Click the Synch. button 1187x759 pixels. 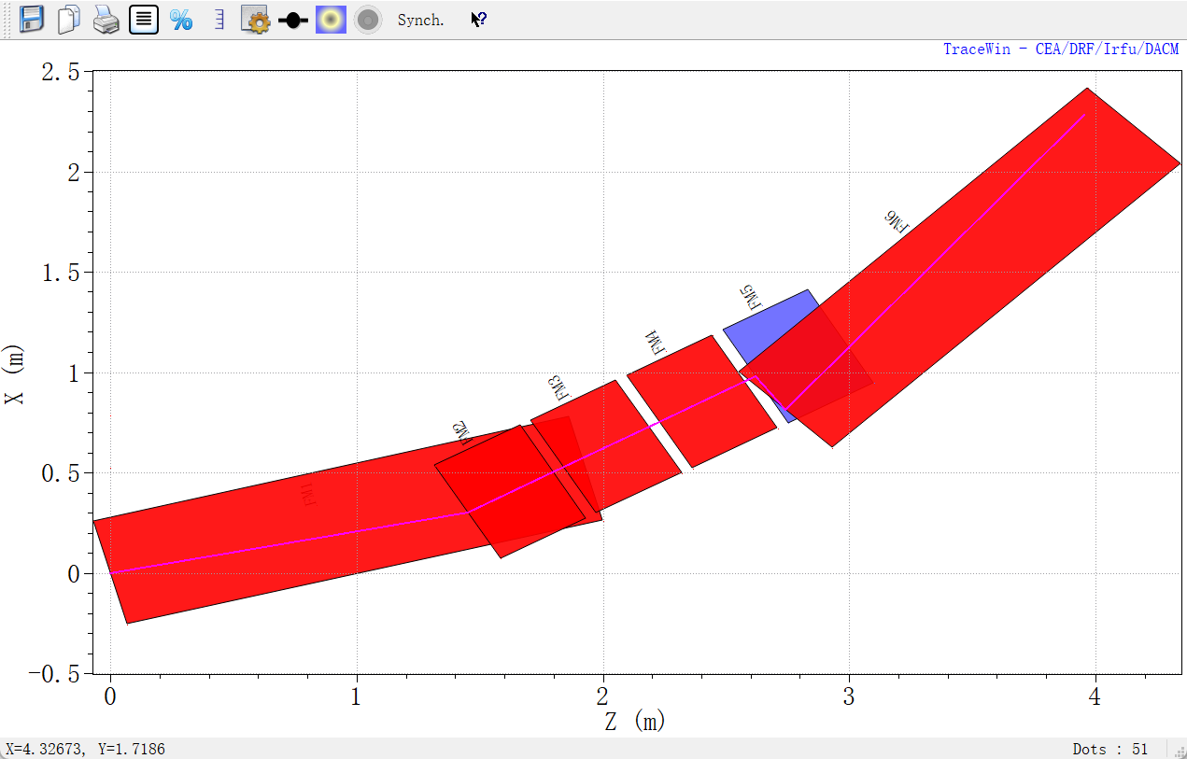(x=420, y=20)
